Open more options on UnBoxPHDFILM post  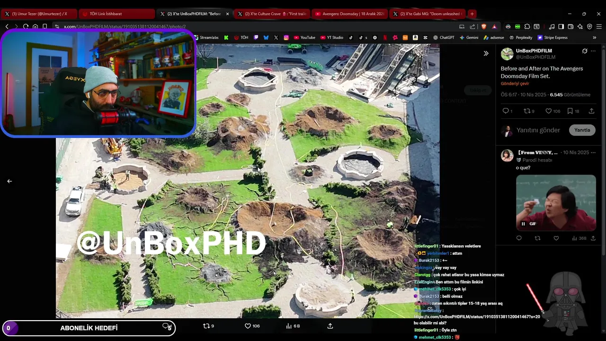pos(593,51)
